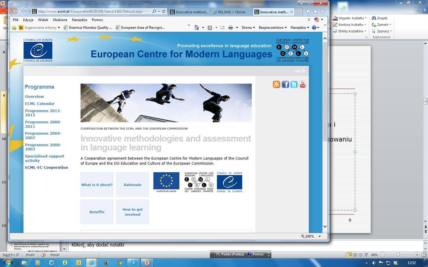Go back with the browser Back arrow
Screen dimensions: 428x267
pos(15,11)
